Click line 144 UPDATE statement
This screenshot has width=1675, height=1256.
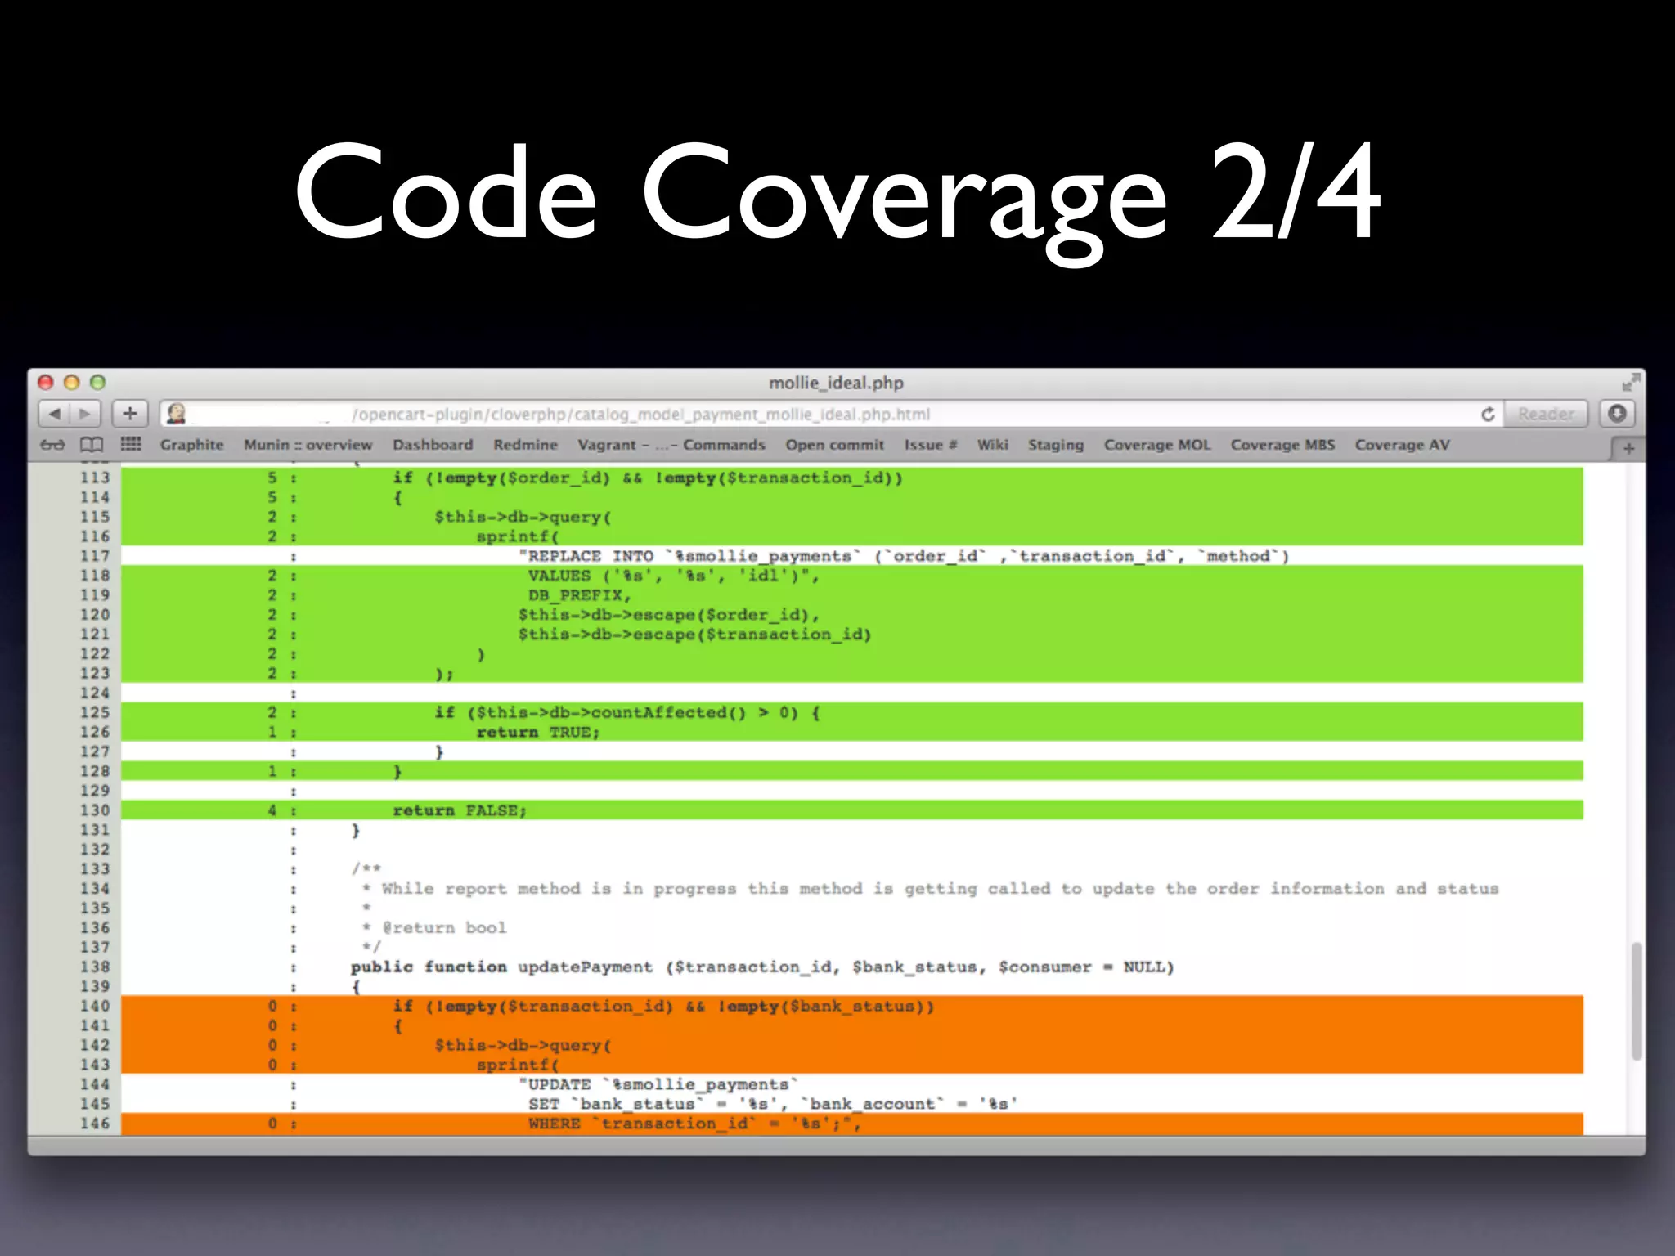pos(658,1085)
